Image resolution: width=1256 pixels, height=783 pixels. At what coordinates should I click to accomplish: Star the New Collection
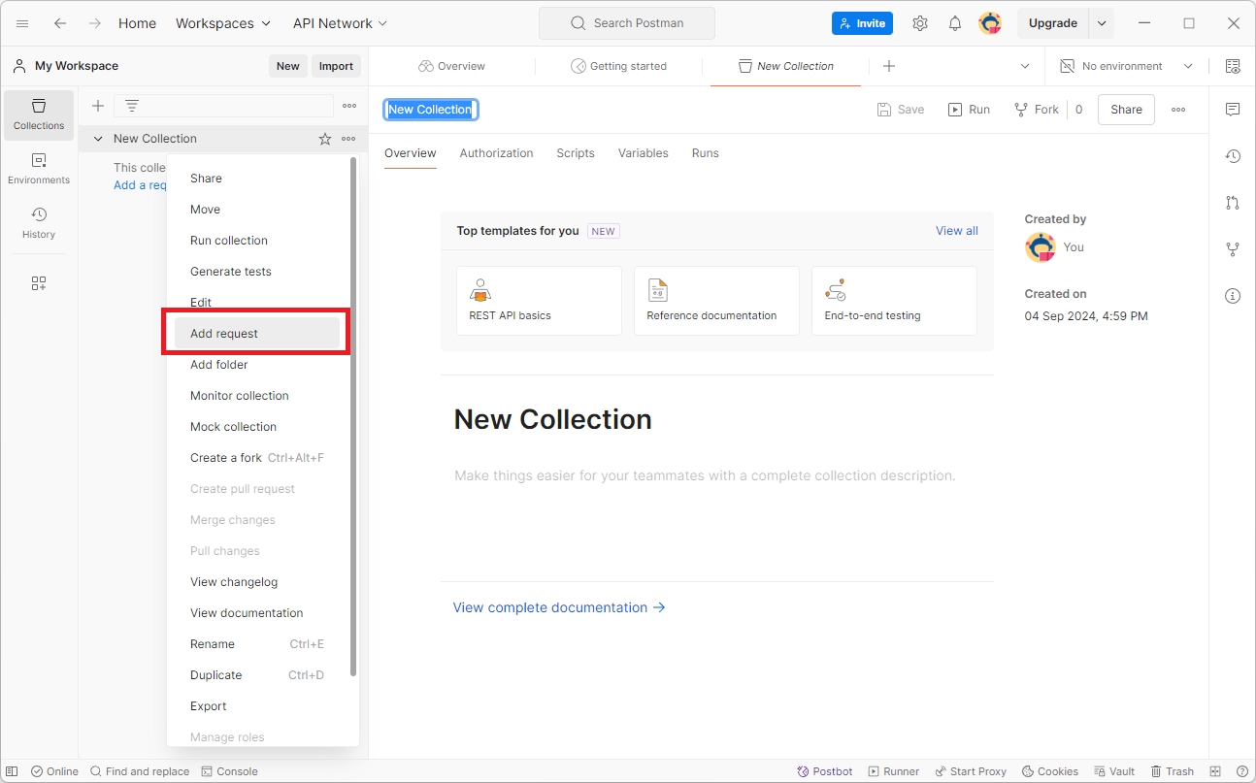325,139
